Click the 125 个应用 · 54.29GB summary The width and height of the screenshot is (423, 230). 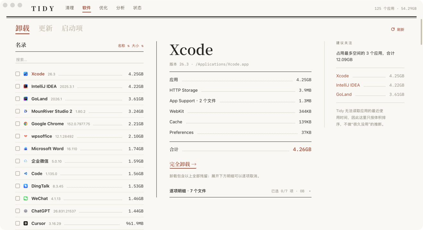(395, 9)
